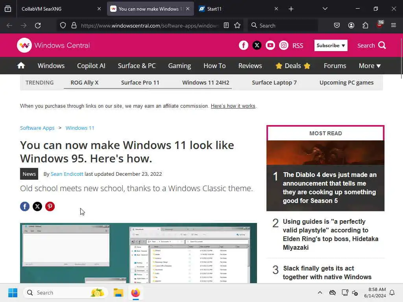Image resolution: width=403 pixels, height=302 pixels.
Task: Open author Sean Endicott link
Action: pos(67,174)
